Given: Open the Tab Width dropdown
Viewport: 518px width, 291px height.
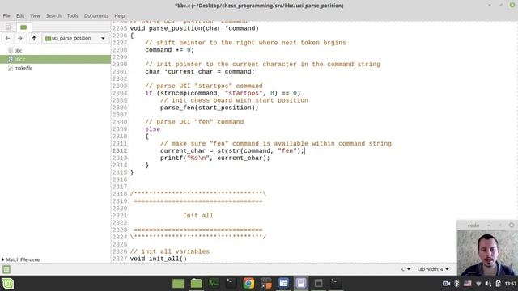Looking at the screenshot, I should pyautogui.click(x=433, y=269).
